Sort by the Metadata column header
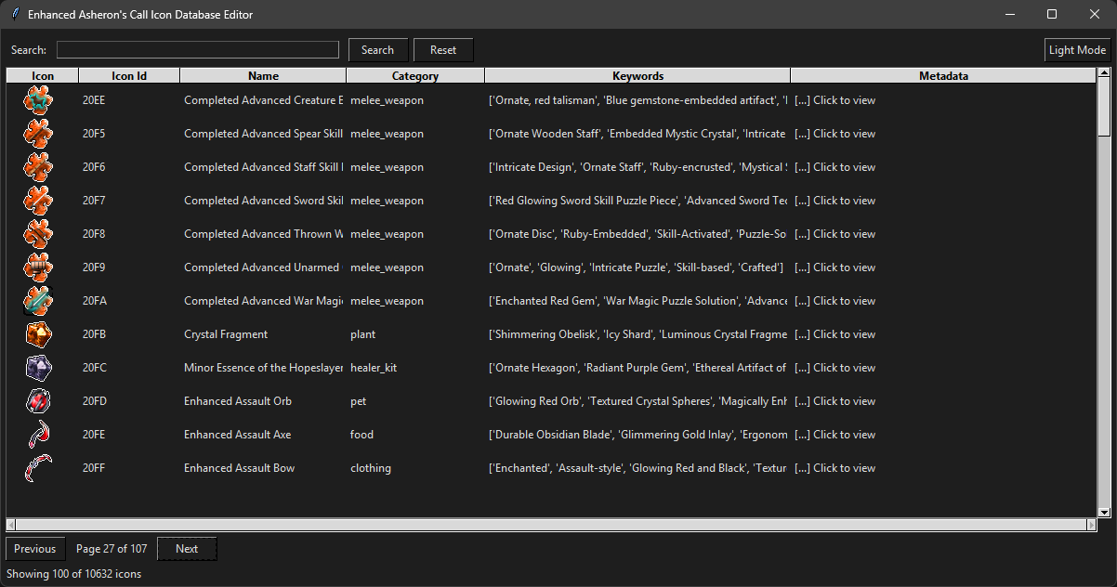1117x587 pixels. pos(943,76)
